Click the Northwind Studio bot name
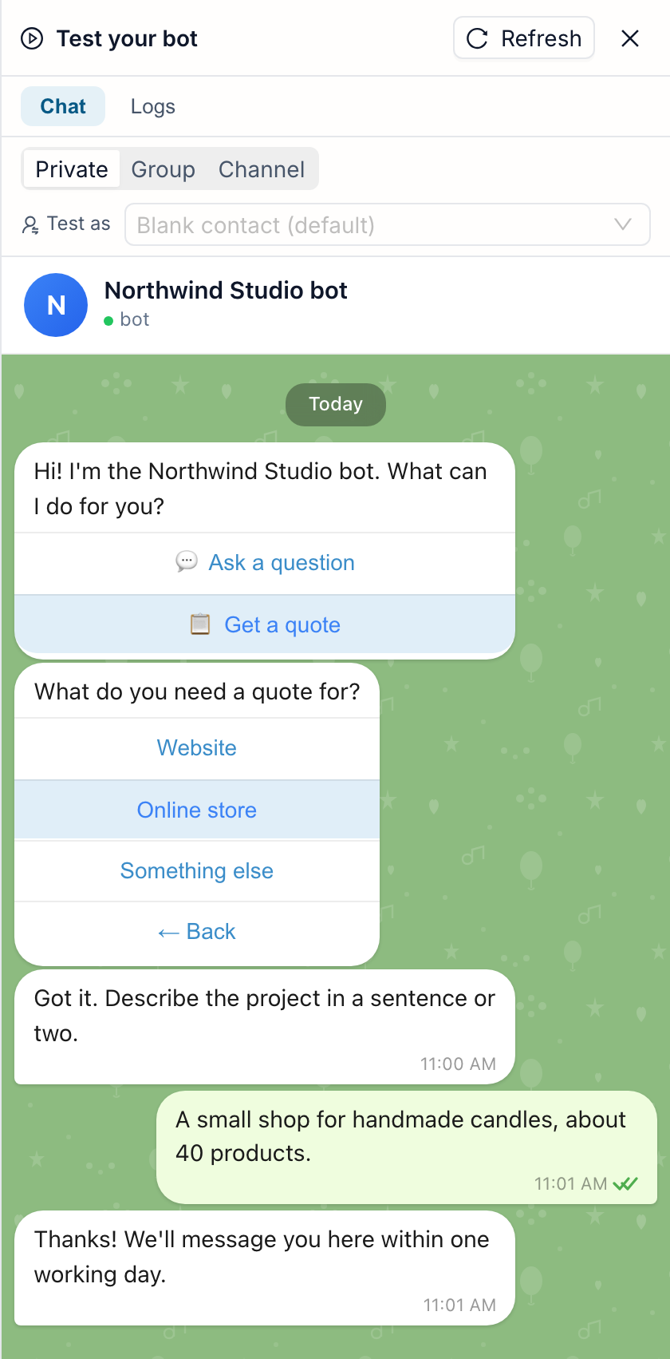 pos(226,290)
